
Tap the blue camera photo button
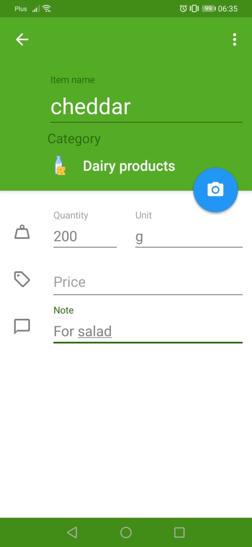[x=215, y=190]
